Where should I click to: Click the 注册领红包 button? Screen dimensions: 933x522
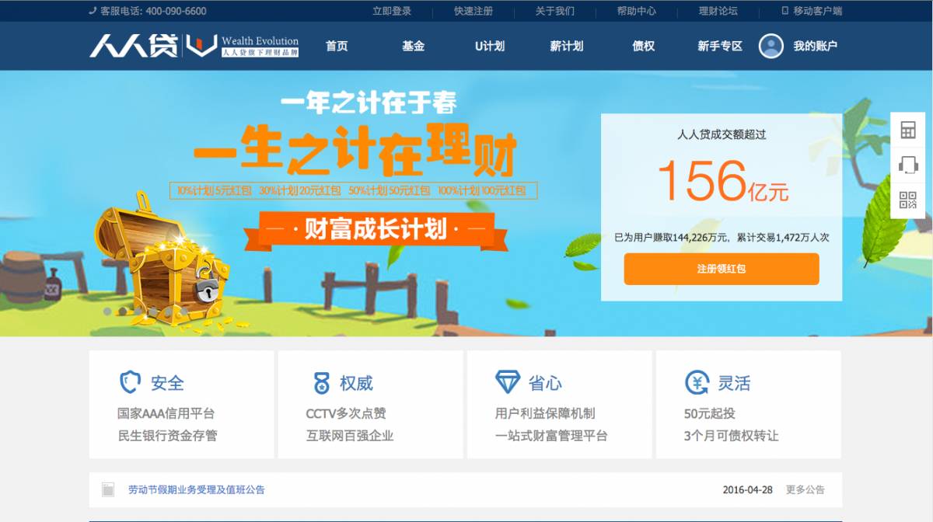[x=721, y=269]
